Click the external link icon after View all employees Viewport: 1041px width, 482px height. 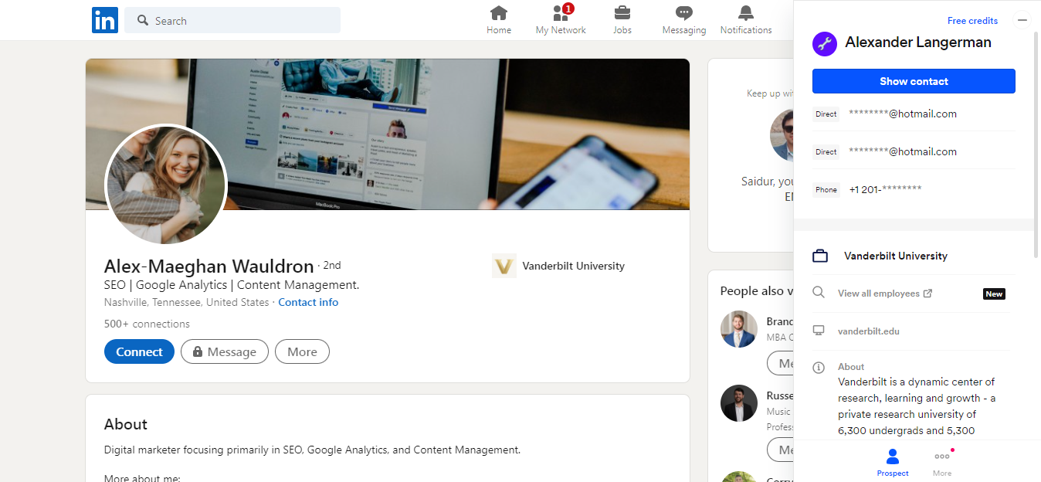[x=927, y=294]
